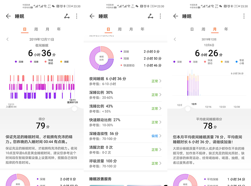Tap the alarm clock status bar icon
The width and height of the screenshot is (251, 186).
pos(62,6)
